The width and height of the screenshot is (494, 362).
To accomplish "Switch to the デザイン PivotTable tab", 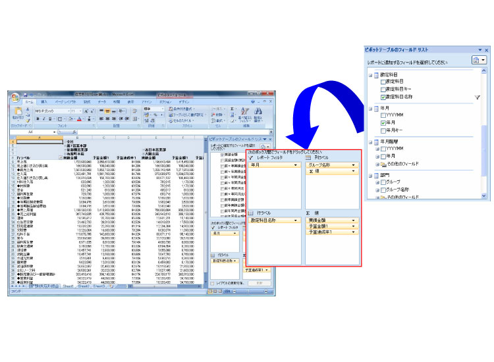I will coord(184,102).
